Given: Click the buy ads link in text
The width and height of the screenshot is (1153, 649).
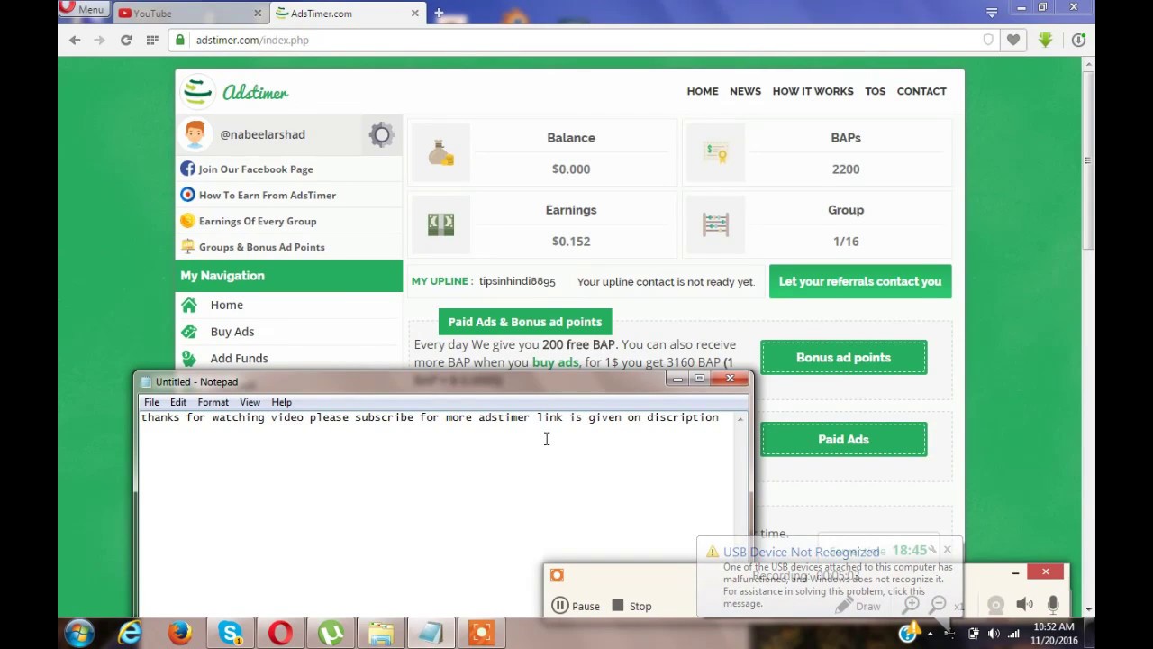Looking at the screenshot, I should (x=555, y=362).
